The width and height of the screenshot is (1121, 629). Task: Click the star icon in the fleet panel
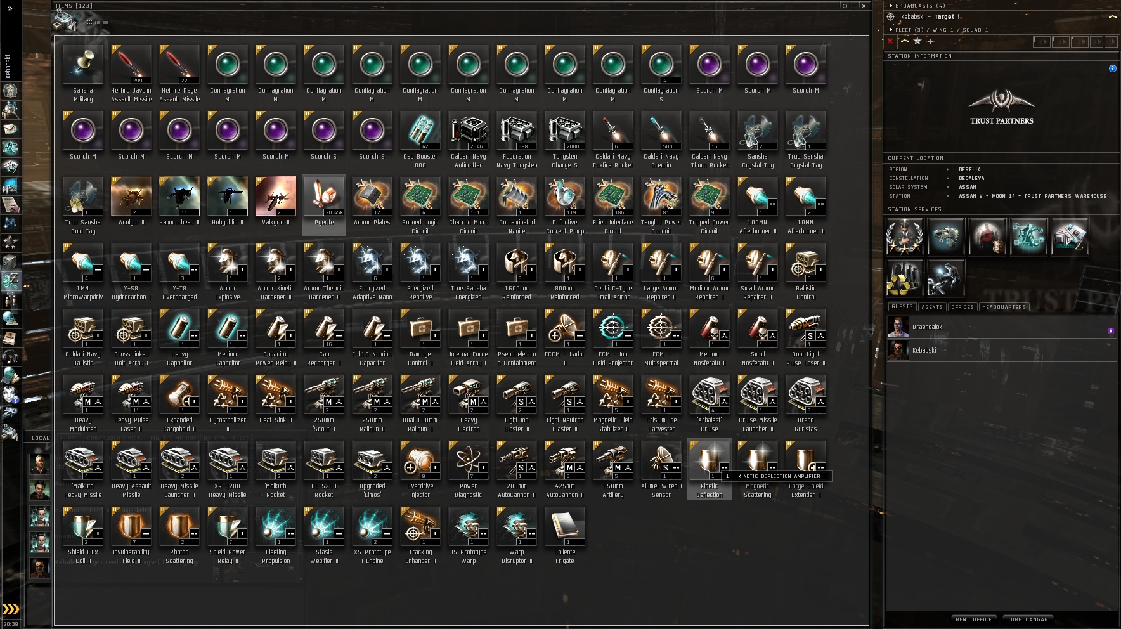[917, 41]
